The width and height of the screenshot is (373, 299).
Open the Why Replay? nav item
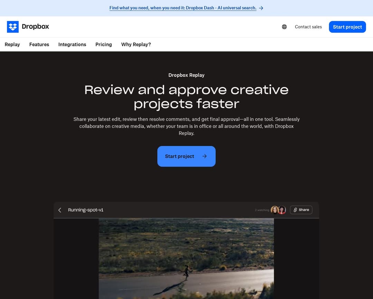[136, 45]
